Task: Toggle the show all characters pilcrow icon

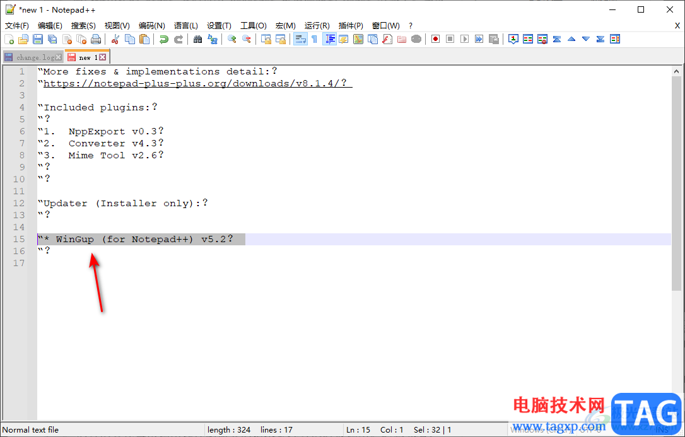Action: click(x=315, y=39)
